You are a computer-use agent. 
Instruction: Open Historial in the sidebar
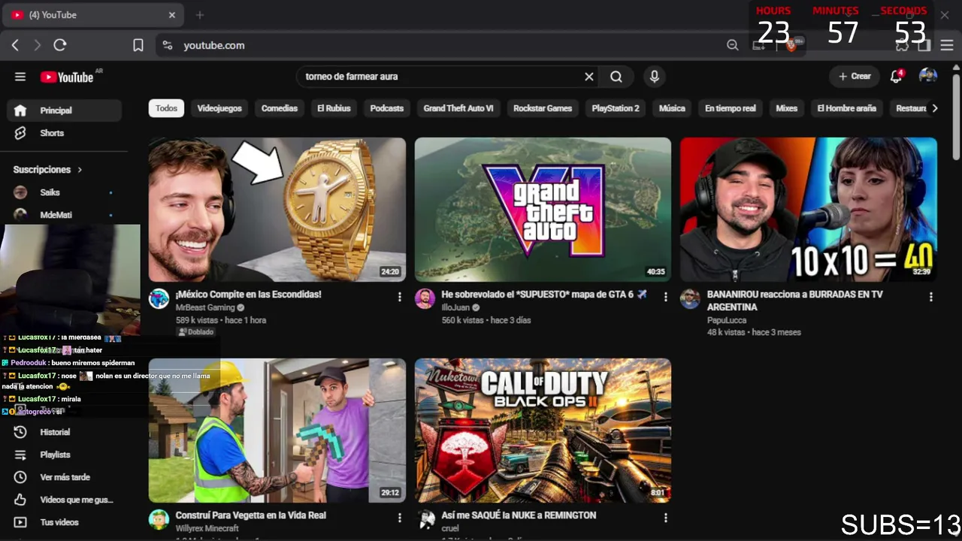pyautogui.click(x=65, y=432)
